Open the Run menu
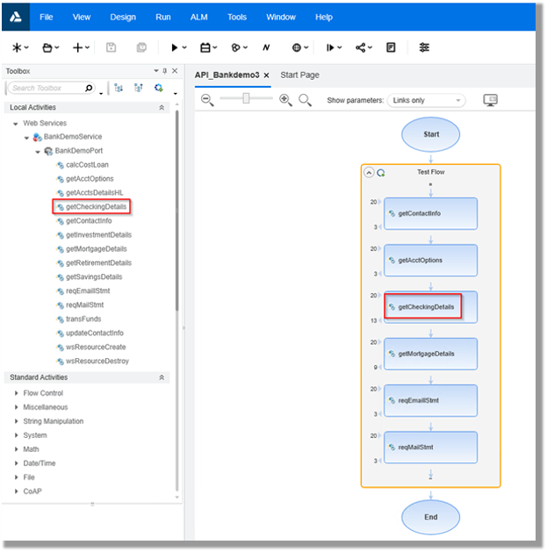 pos(163,17)
